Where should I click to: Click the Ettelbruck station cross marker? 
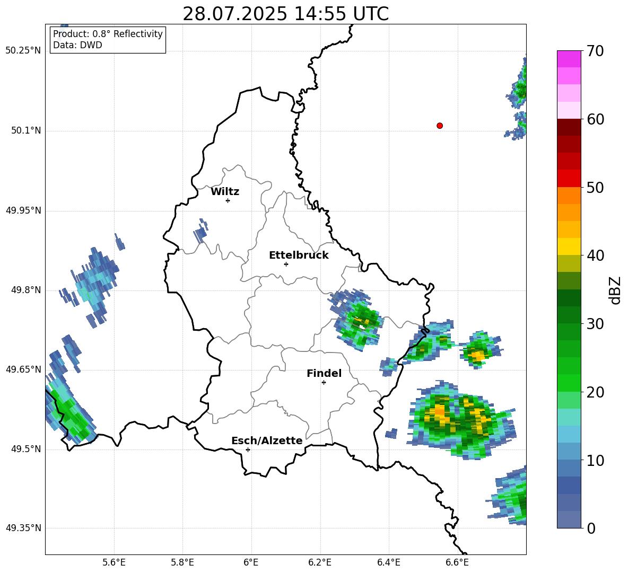(286, 264)
